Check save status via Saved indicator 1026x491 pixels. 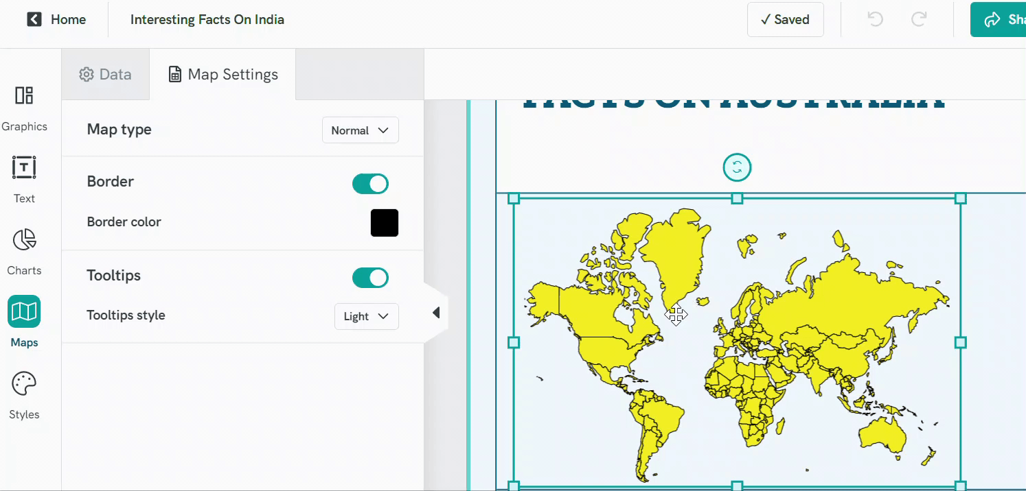click(x=785, y=19)
